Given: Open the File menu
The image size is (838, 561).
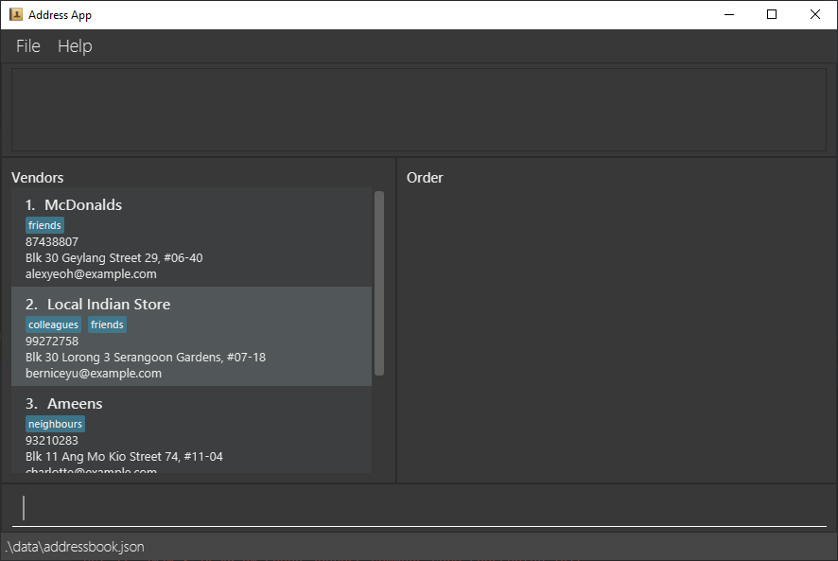Looking at the screenshot, I should point(27,46).
